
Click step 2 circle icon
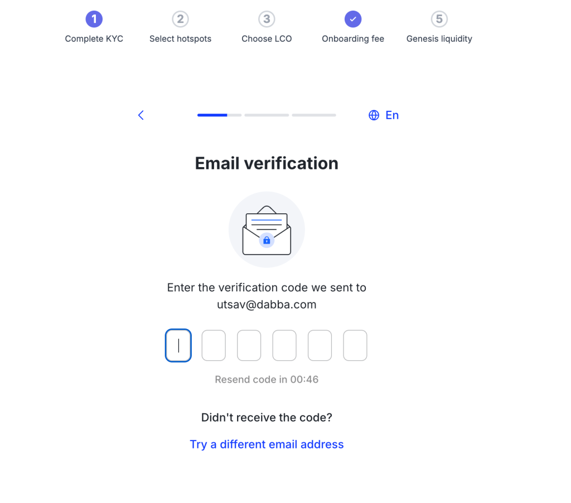click(x=180, y=19)
